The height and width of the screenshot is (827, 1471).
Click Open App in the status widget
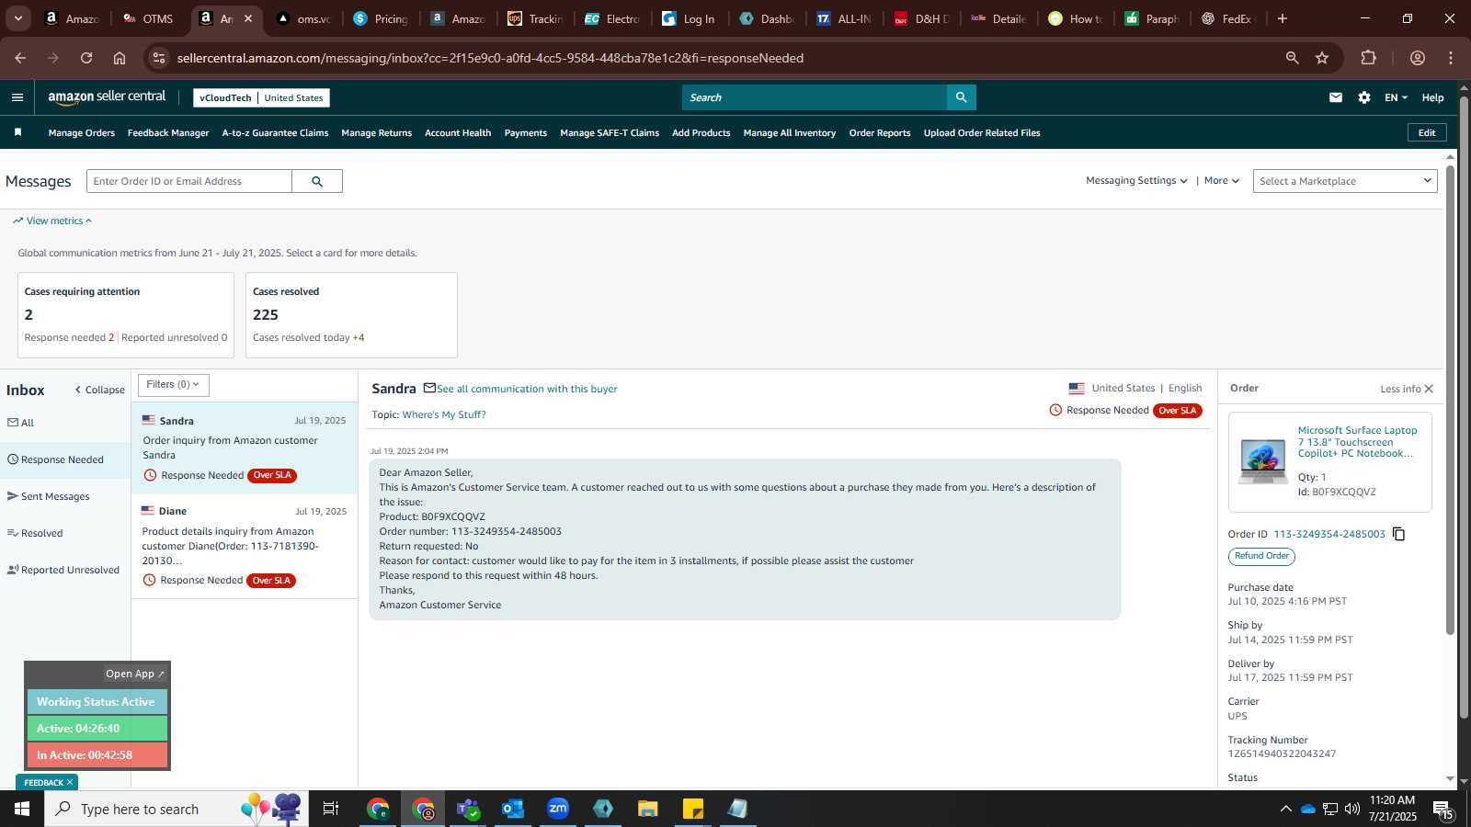134,674
